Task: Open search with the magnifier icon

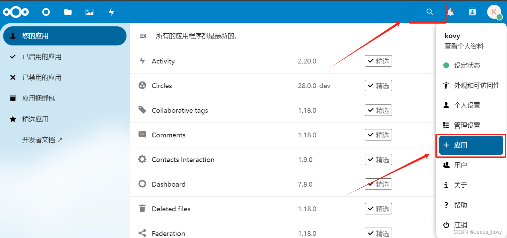Action: tap(429, 12)
